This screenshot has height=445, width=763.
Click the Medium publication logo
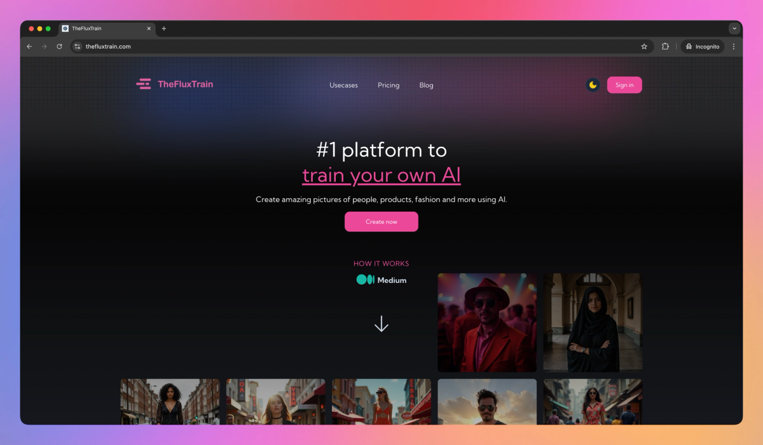pyautogui.click(x=381, y=280)
